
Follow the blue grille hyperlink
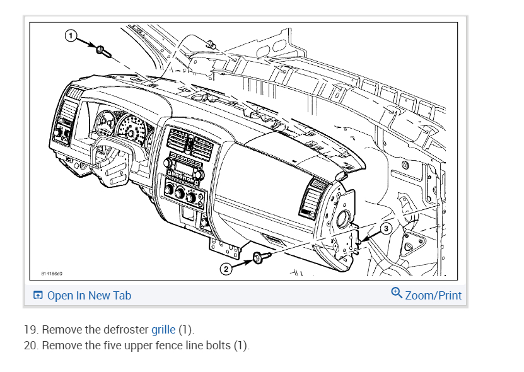click(163, 330)
